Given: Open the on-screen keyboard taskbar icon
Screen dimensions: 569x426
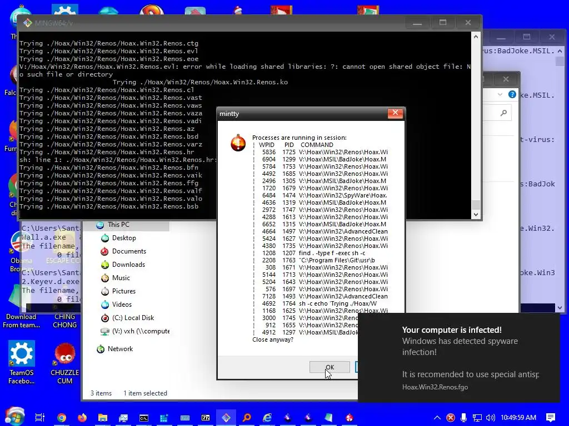Looking at the screenshot, I should tap(185, 418).
